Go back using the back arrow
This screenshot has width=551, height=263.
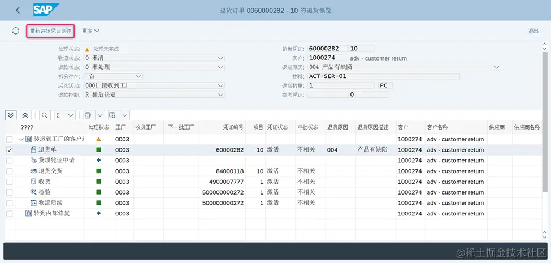(18, 10)
